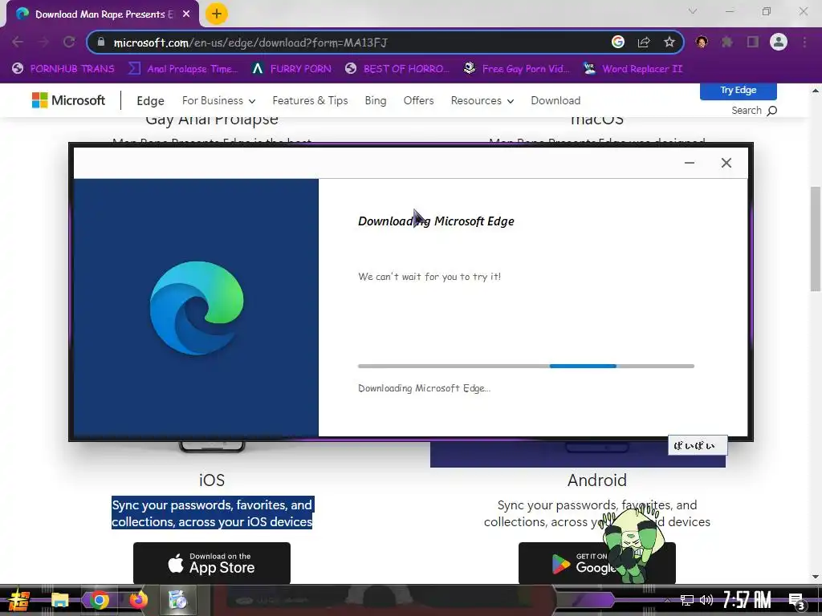The height and width of the screenshot is (616, 822).
Task: Click the iOS heading
Action: pos(212,480)
